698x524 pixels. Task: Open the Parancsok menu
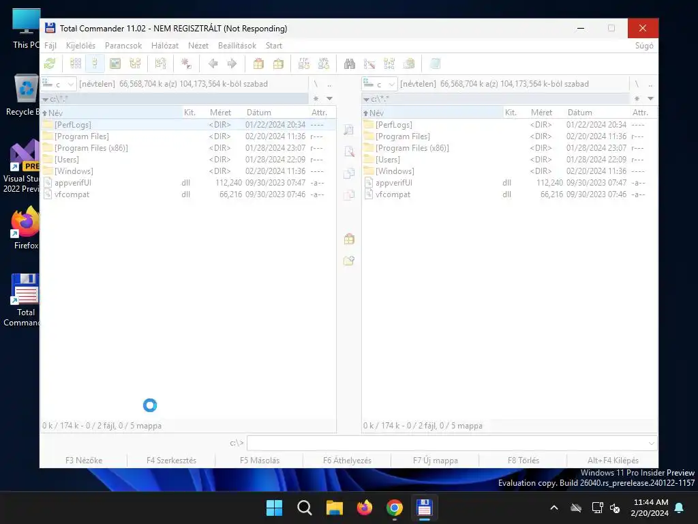click(x=123, y=46)
